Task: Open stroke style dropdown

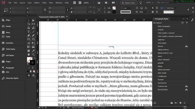Action: tap(132, 12)
